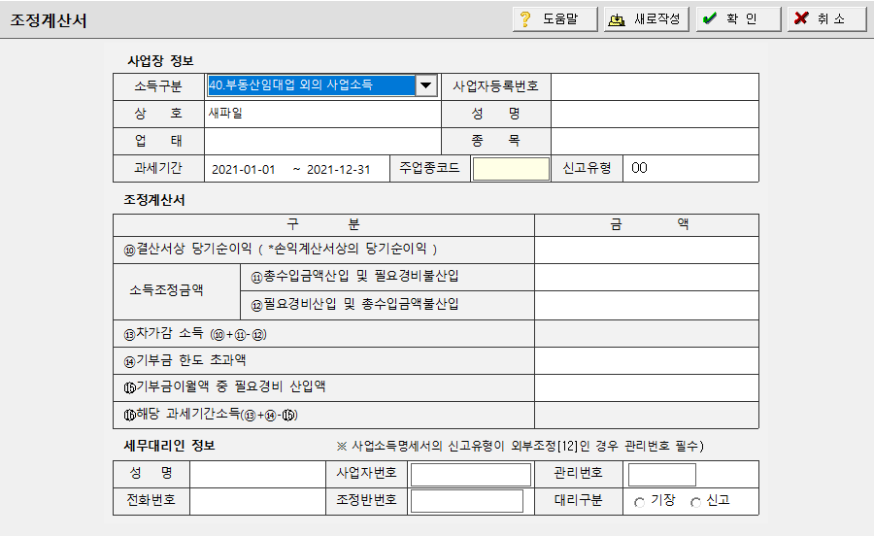Confirm the form via 확 인 label
The image size is (874, 536).
741,19
